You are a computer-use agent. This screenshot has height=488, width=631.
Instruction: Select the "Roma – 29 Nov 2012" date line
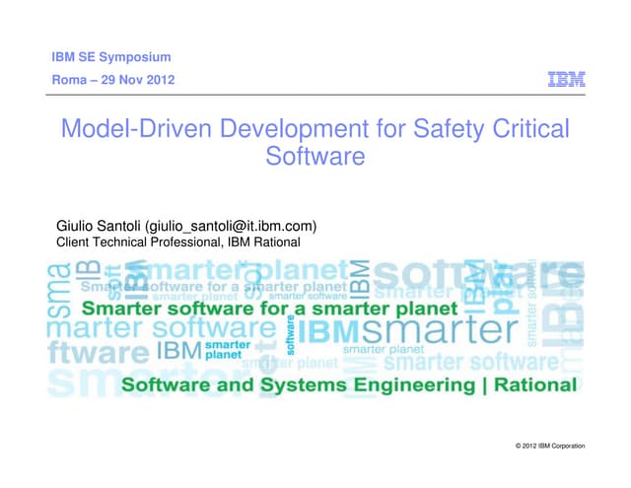pos(113,80)
